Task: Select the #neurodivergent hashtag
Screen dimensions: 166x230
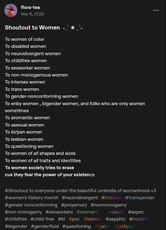Action: (x=80, y=198)
